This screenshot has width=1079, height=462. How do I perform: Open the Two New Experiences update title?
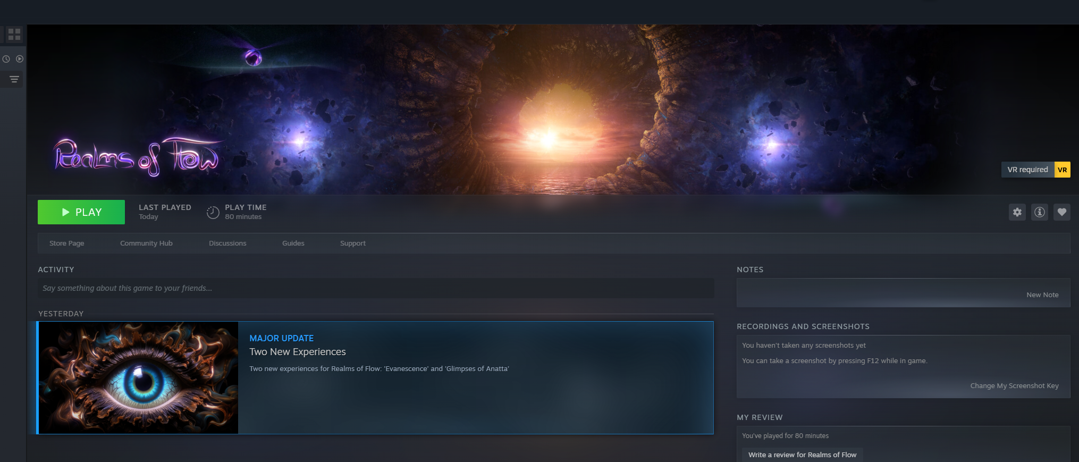click(x=298, y=351)
